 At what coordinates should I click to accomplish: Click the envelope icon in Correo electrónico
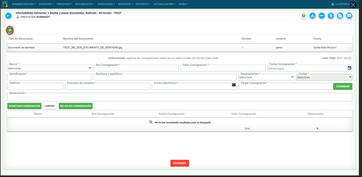point(233,85)
